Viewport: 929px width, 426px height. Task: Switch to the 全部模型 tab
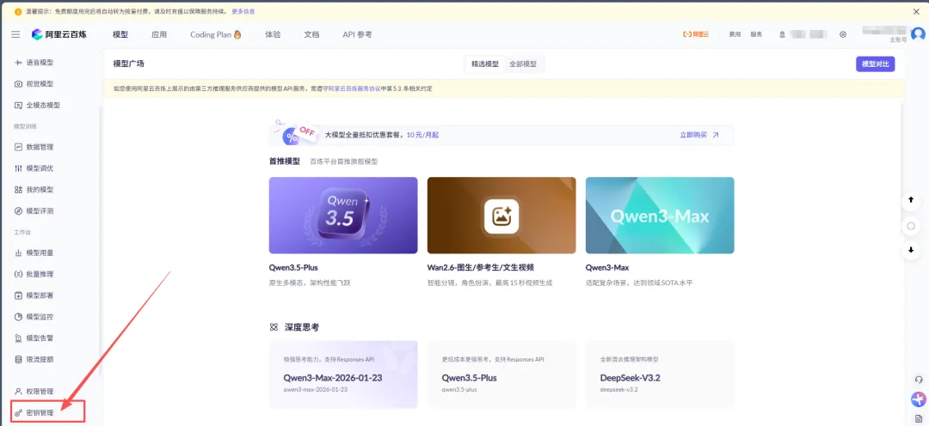523,64
